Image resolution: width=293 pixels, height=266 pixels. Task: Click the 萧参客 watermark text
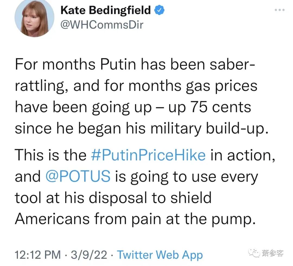pos(272,253)
